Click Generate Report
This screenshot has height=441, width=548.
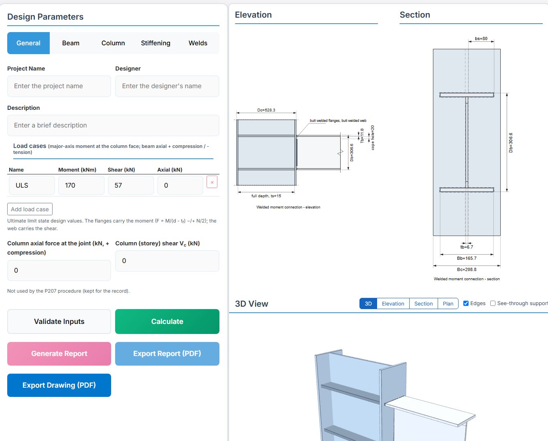(x=59, y=354)
